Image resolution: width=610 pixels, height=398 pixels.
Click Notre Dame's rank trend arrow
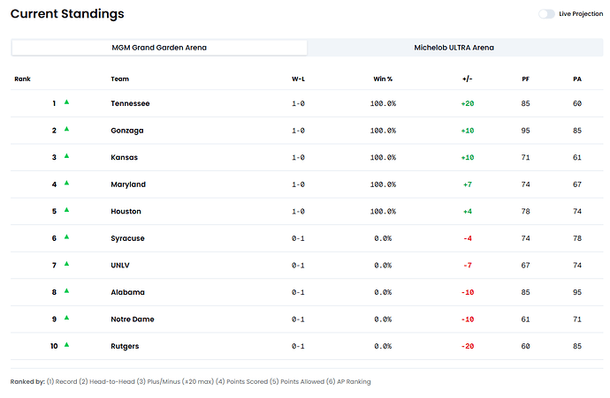(66, 318)
